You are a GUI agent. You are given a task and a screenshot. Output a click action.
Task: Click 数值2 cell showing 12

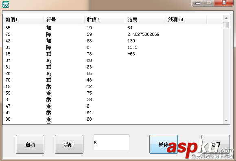click(89, 86)
